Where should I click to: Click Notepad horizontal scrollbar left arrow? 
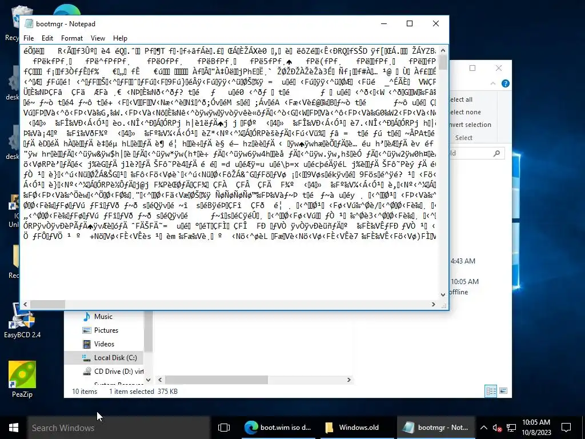(25, 304)
